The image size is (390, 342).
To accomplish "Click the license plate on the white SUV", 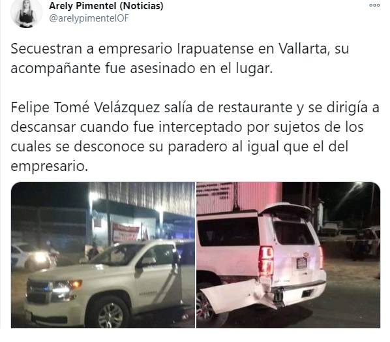I will tap(301, 263).
